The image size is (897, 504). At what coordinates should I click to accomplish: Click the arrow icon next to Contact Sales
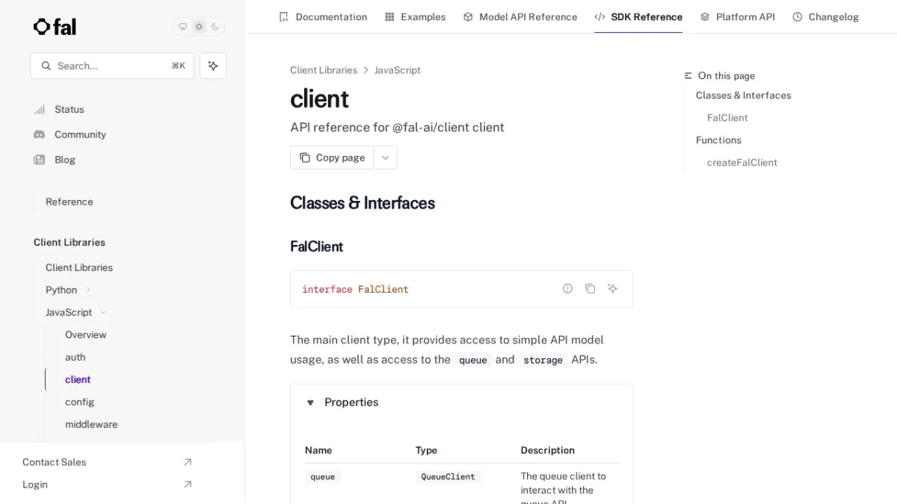188,462
